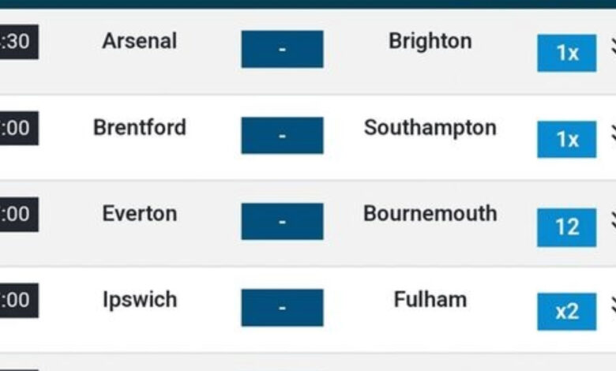Click the Bournemouth team name
The width and height of the screenshot is (616, 371).
pos(430,214)
